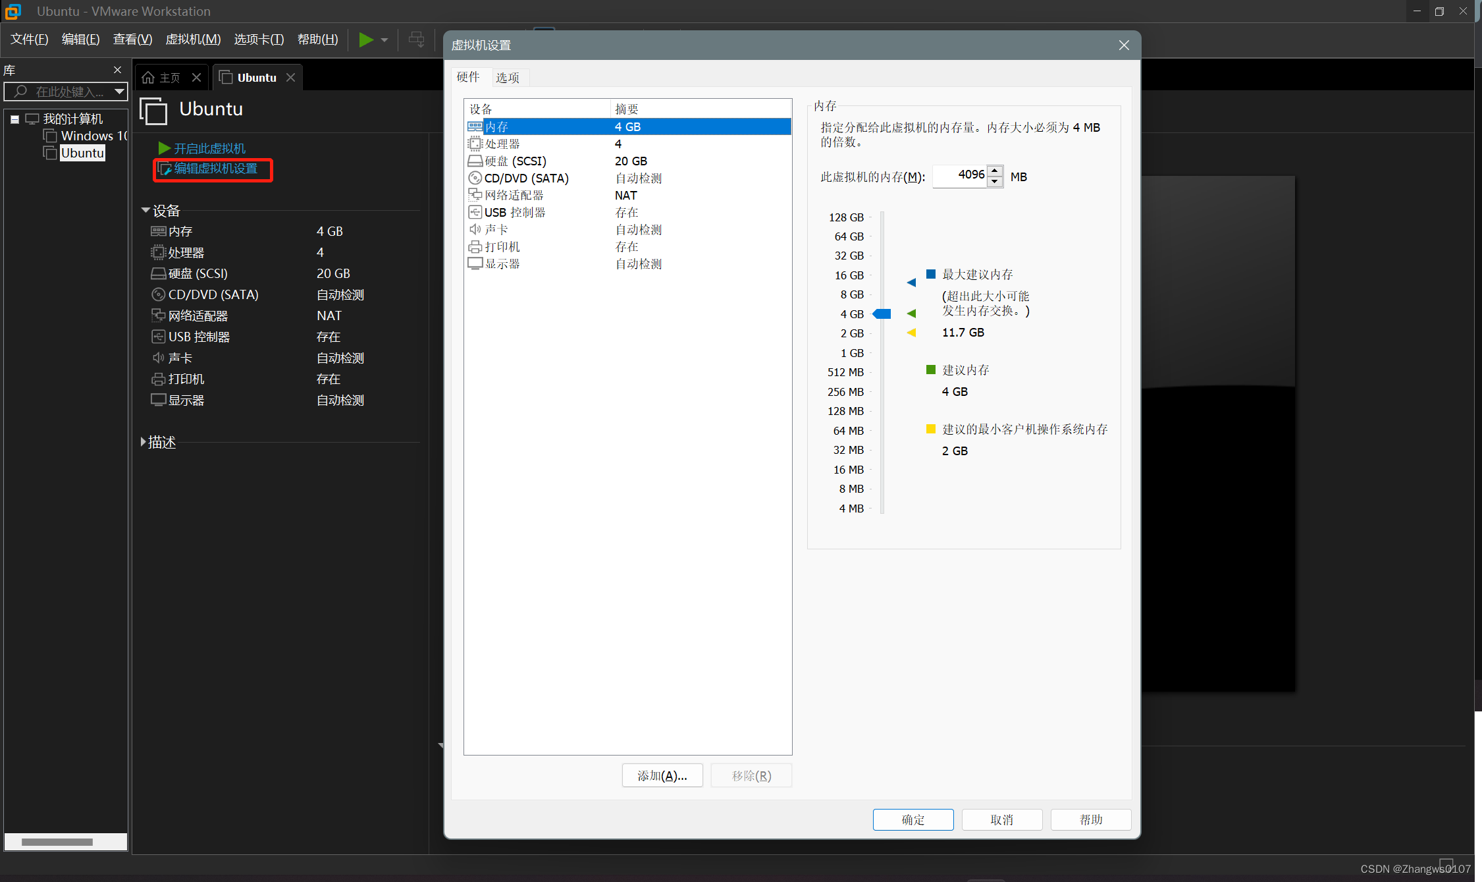Screen dimensions: 1482x882
Task: Switch to the 选项 tab in the settings dialog
Action: pyautogui.click(x=508, y=78)
